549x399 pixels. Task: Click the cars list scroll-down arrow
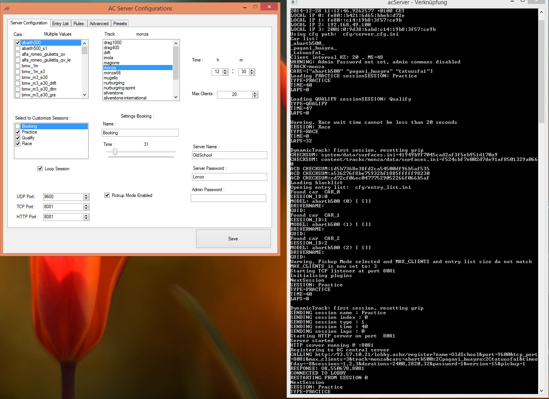[85, 95]
